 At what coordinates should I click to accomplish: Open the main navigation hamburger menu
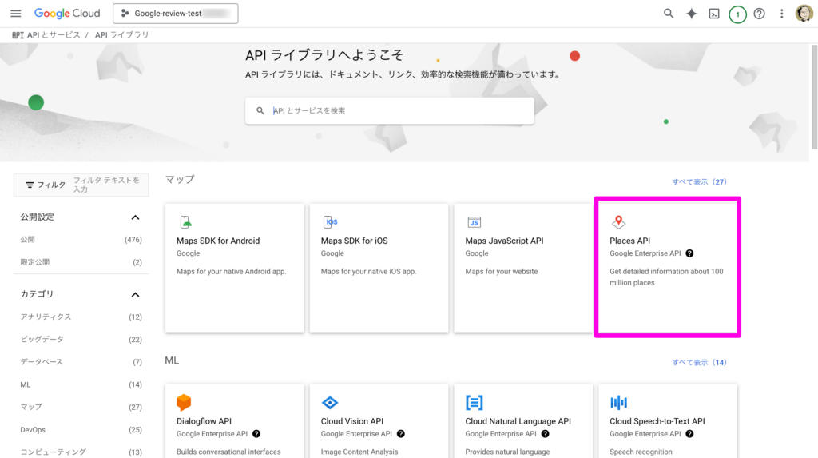(x=16, y=14)
